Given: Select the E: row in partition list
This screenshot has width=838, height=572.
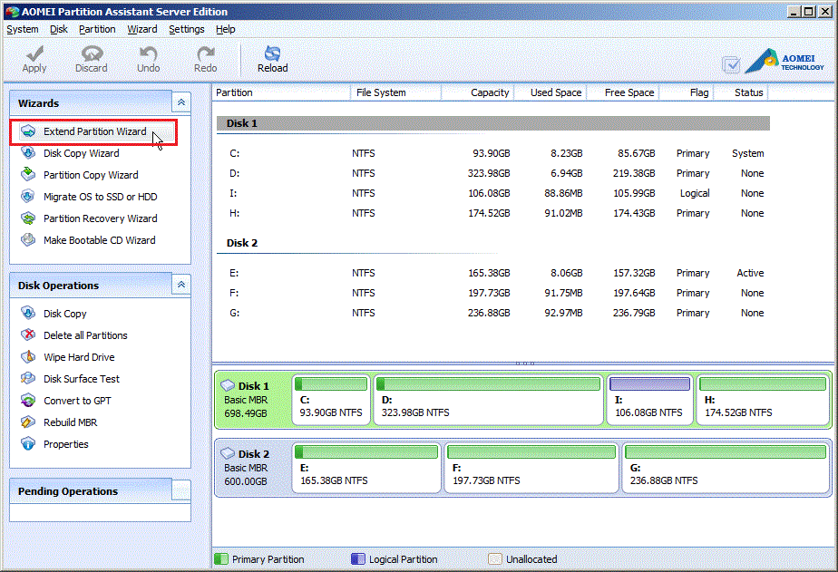Looking at the screenshot, I should [x=492, y=273].
